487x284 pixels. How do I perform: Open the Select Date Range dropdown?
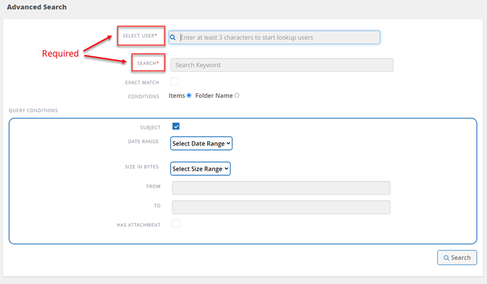click(201, 144)
